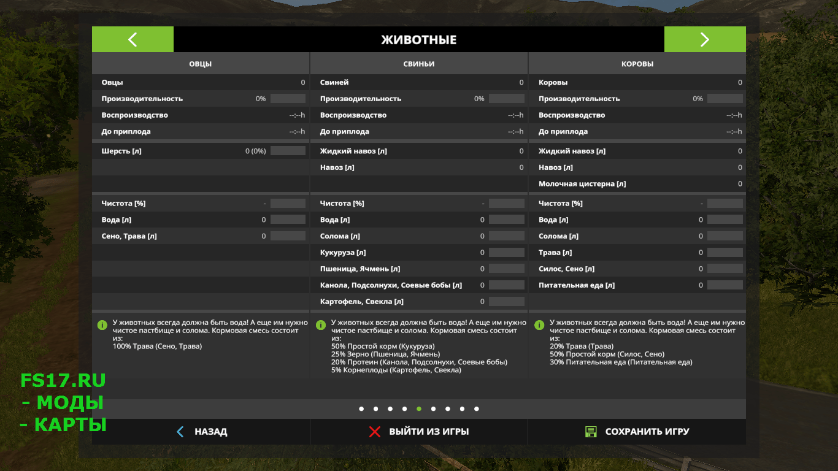Image resolution: width=838 pixels, height=471 pixels.
Task: Go to previous page with left arrow
Action: pos(133,39)
